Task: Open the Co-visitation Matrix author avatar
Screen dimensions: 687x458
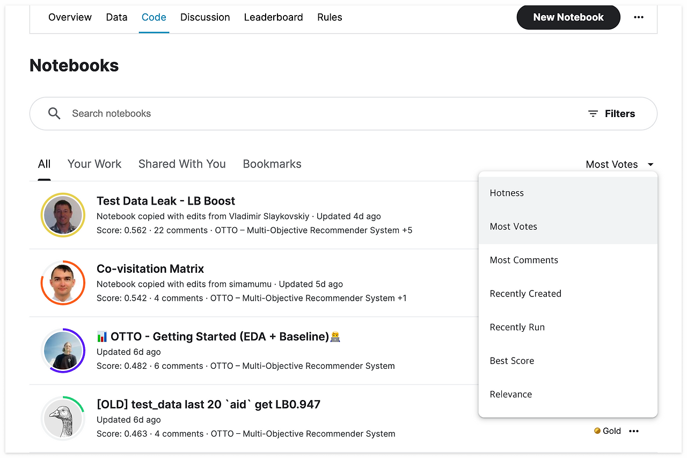Action: coord(63,283)
